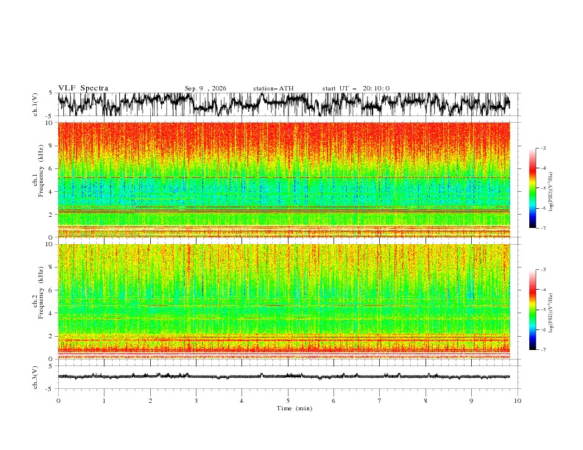The height and width of the screenshot is (450, 583).
Task: Click the 9 minute tick label
Action: point(472,401)
